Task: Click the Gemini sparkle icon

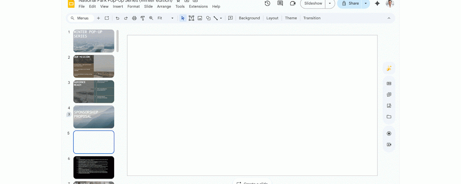Action: click(377, 3)
